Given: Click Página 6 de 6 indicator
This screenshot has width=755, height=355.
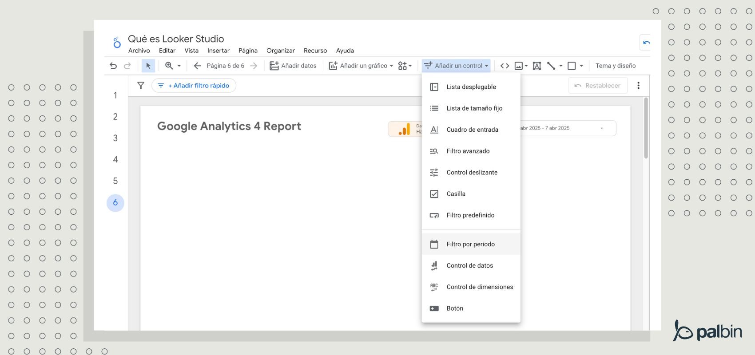Looking at the screenshot, I should [225, 66].
